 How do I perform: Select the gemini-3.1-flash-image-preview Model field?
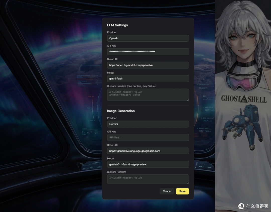148,164
